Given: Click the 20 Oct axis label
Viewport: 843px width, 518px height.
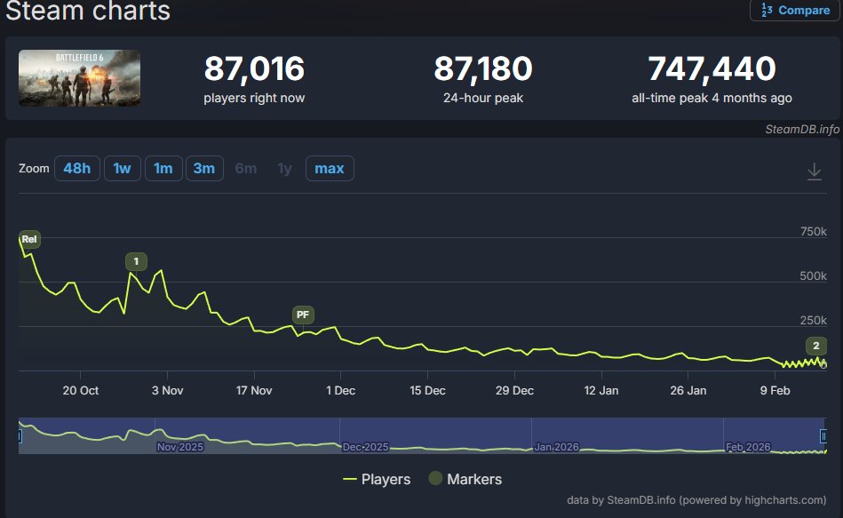Looking at the screenshot, I should point(81,391).
